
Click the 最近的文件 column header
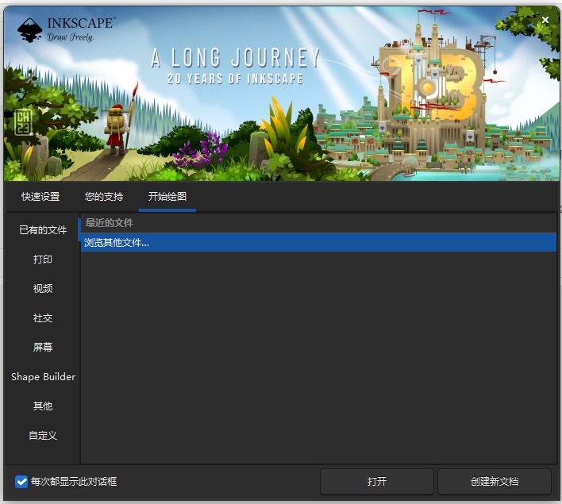pyautogui.click(x=318, y=223)
